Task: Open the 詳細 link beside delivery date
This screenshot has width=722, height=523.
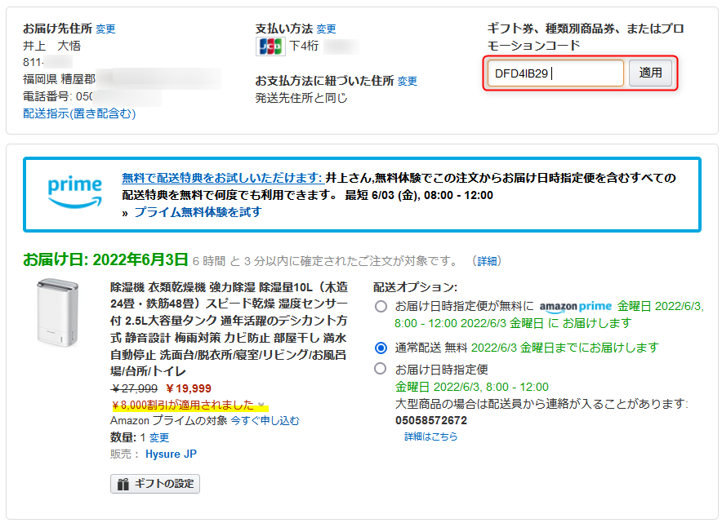Action: 487,261
